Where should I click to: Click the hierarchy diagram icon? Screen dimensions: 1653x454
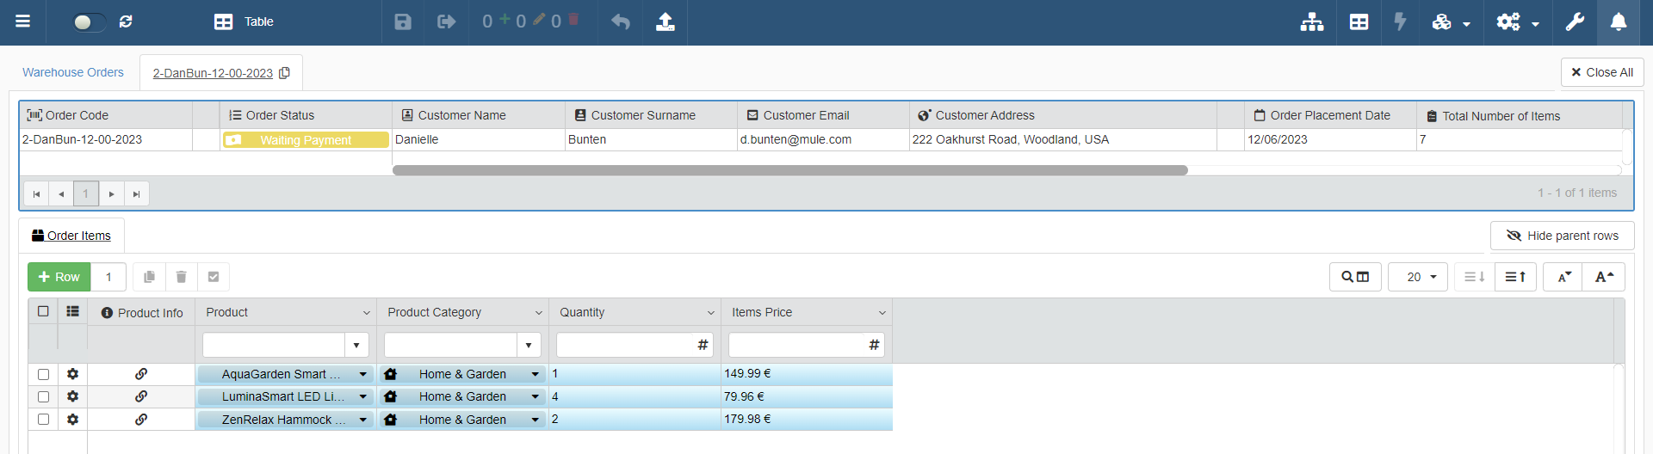click(x=1311, y=21)
